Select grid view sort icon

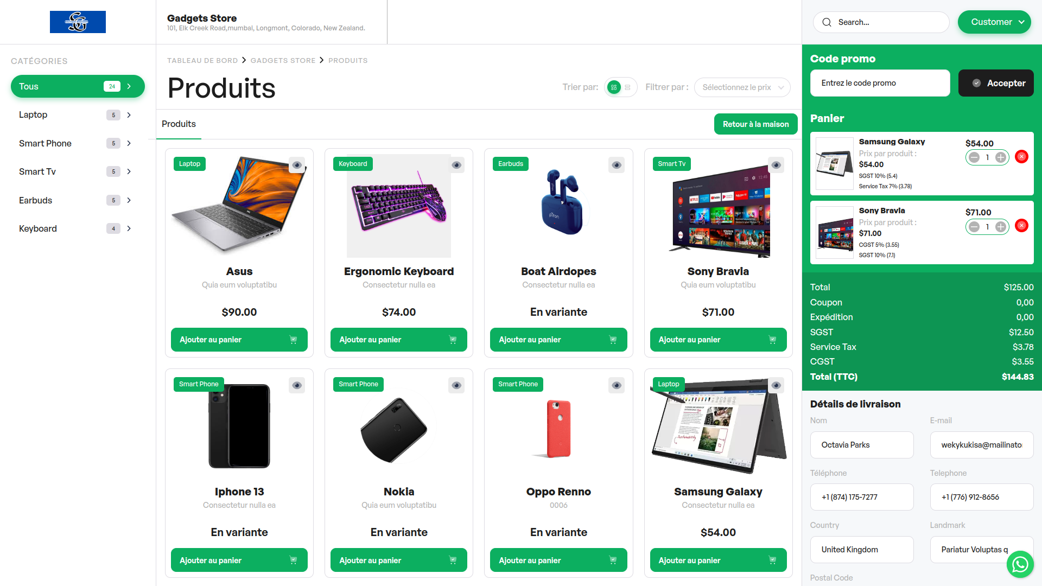[614, 87]
